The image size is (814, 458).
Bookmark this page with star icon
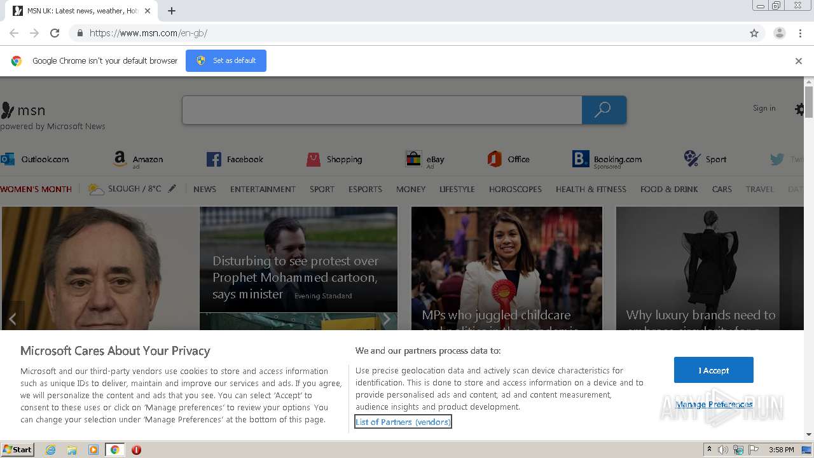(x=754, y=33)
